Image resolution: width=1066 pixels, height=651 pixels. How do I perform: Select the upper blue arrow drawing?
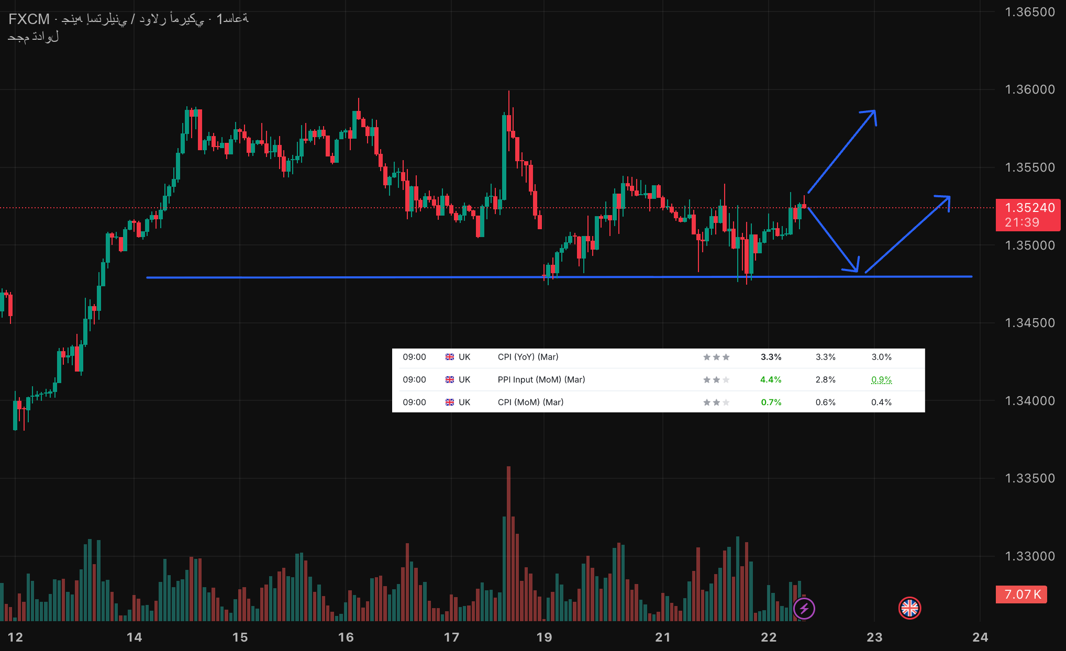(841, 152)
